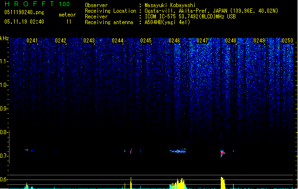
Task: Click the 0247 time marker
Action: [202, 41]
